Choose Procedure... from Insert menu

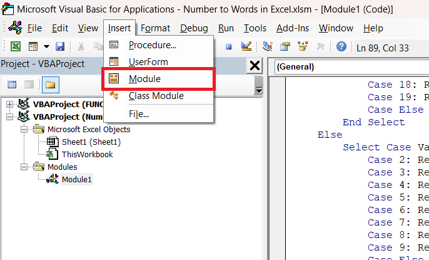158,45
